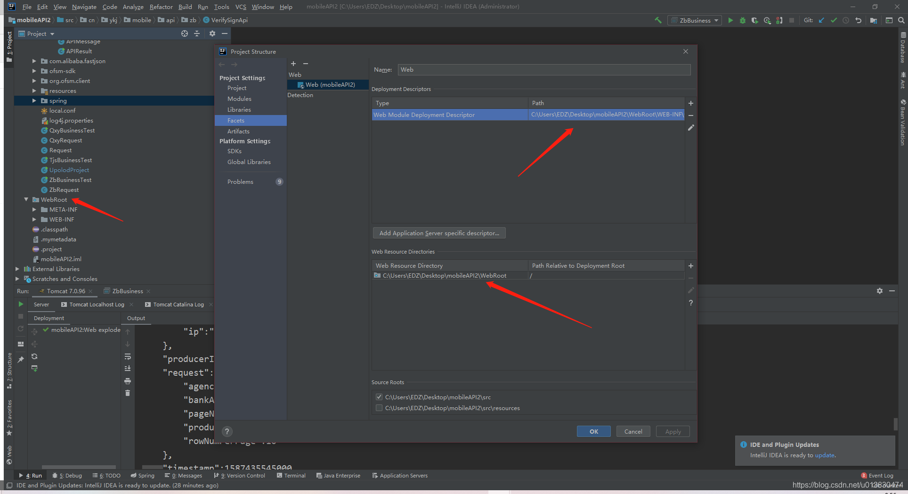Revert changes with the Git undo arrow
This screenshot has height=494, width=908.
859,20
